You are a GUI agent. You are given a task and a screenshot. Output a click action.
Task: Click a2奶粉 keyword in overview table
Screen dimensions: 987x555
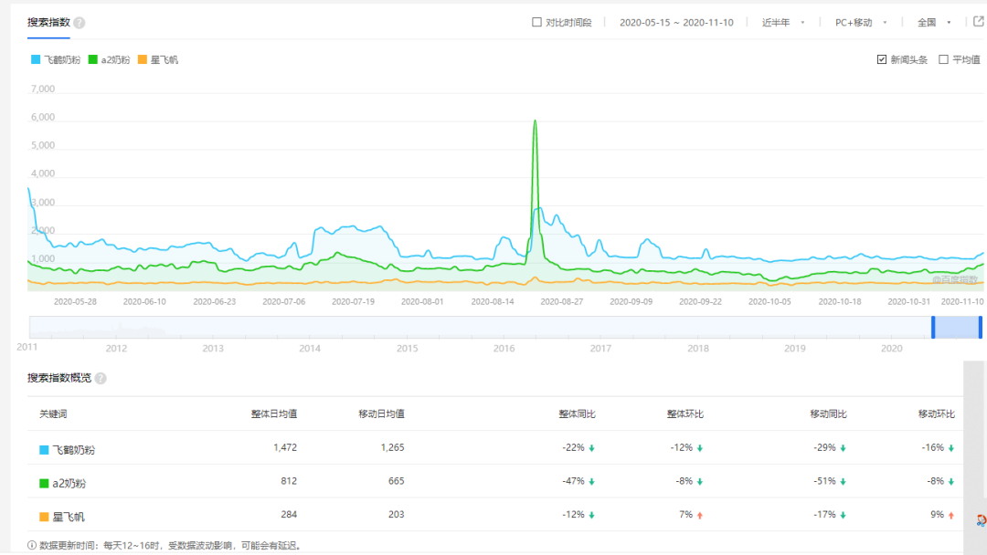69,484
